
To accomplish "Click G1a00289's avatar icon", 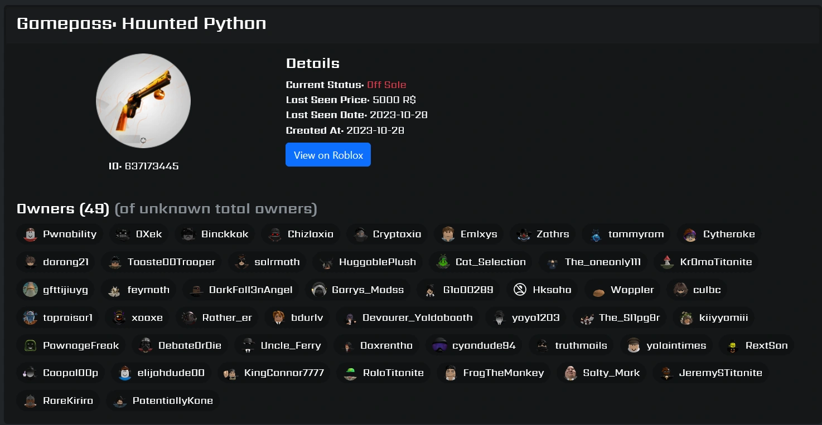I will coord(431,290).
